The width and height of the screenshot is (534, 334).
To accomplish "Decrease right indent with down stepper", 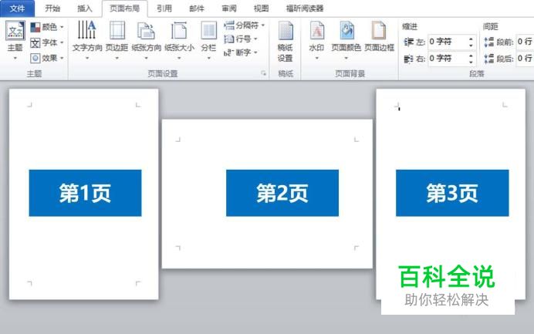I will click(x=471, y=62).
